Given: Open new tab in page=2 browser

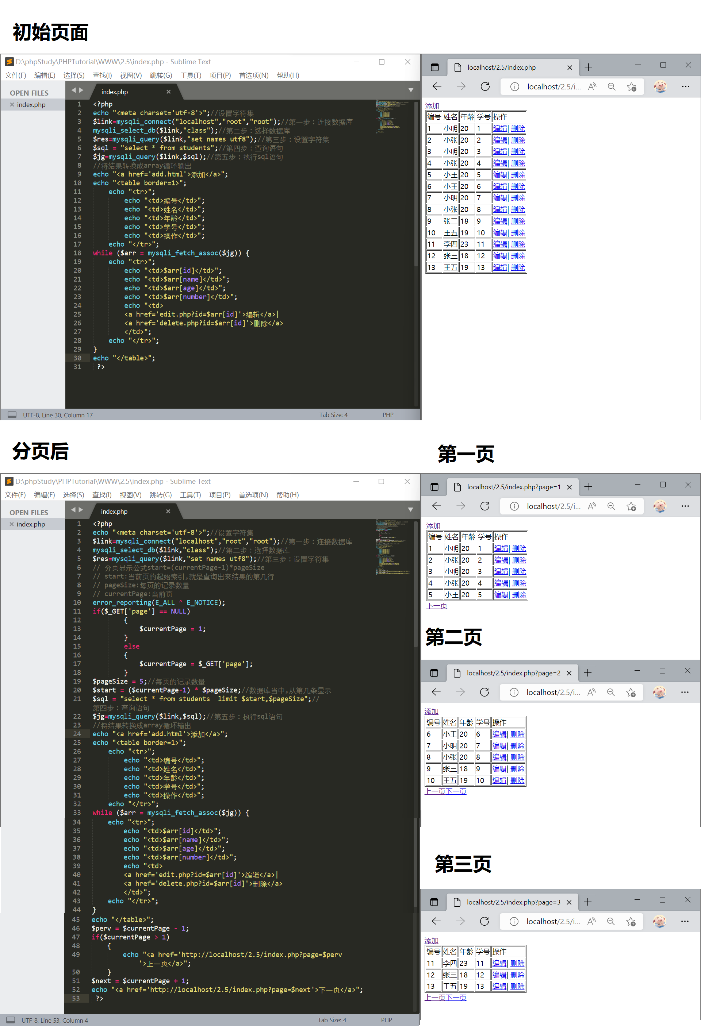Looking at the screenshot, I should click(x=587, y=673).
